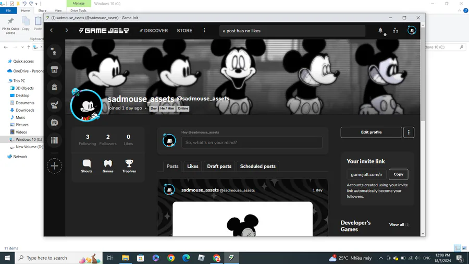Click the post author name sadmouse_assets
The image size is (469, 264).
click(x=200, y=190)
